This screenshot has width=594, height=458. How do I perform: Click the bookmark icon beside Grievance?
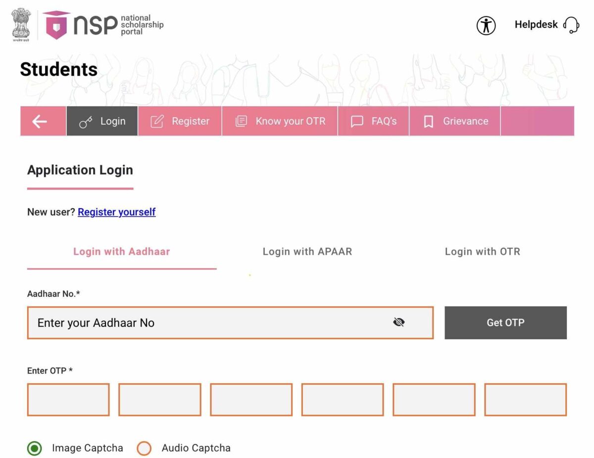[429, 122]
